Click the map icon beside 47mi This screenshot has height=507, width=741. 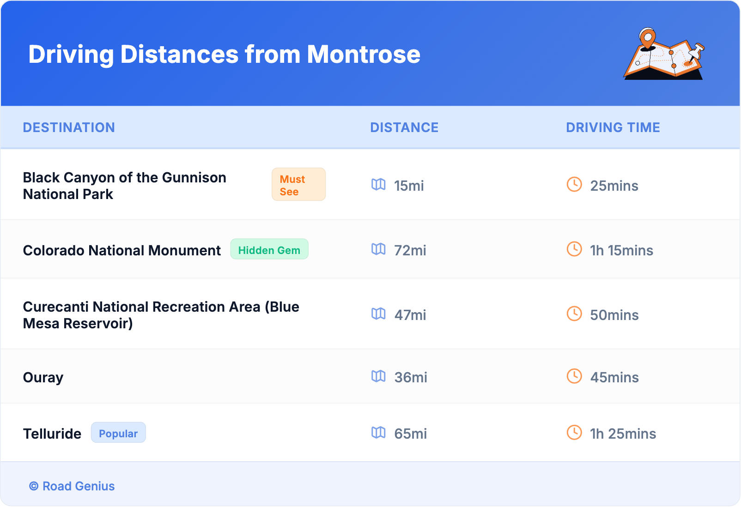tap(378, 314)
